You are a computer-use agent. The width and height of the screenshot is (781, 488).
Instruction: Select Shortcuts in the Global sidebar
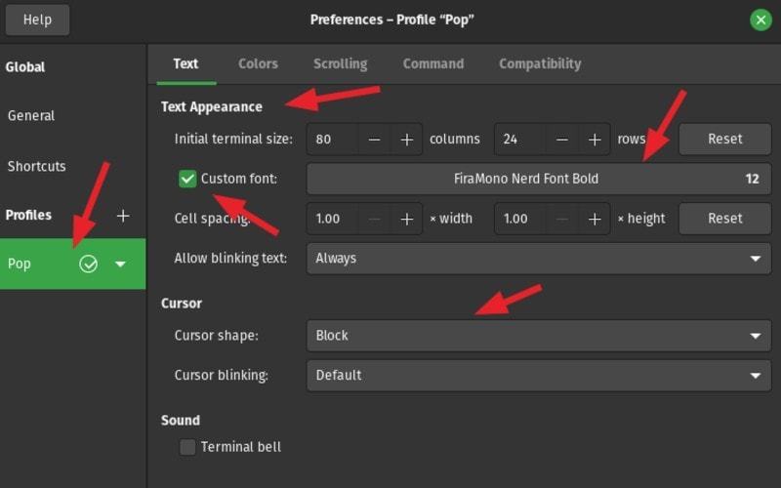(x=37, y=166)
